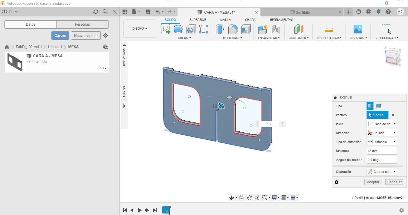Expand the Operación dropdown

pyautogui.click(x=382, y=172)
